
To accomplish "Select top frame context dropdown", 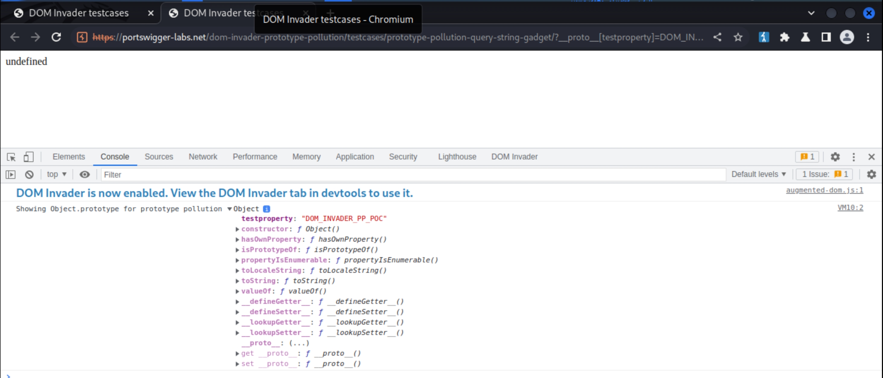I will (x=56, y=175).
